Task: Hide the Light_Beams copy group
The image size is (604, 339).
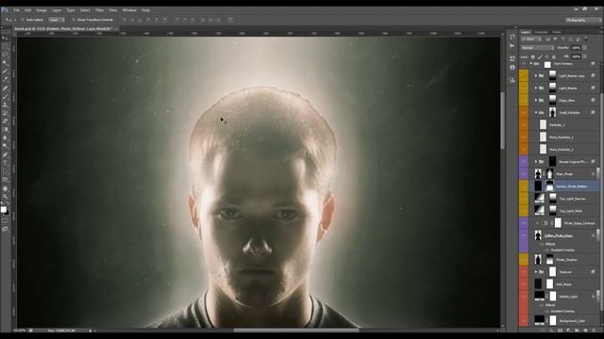Action: click(x=524, y=75)
